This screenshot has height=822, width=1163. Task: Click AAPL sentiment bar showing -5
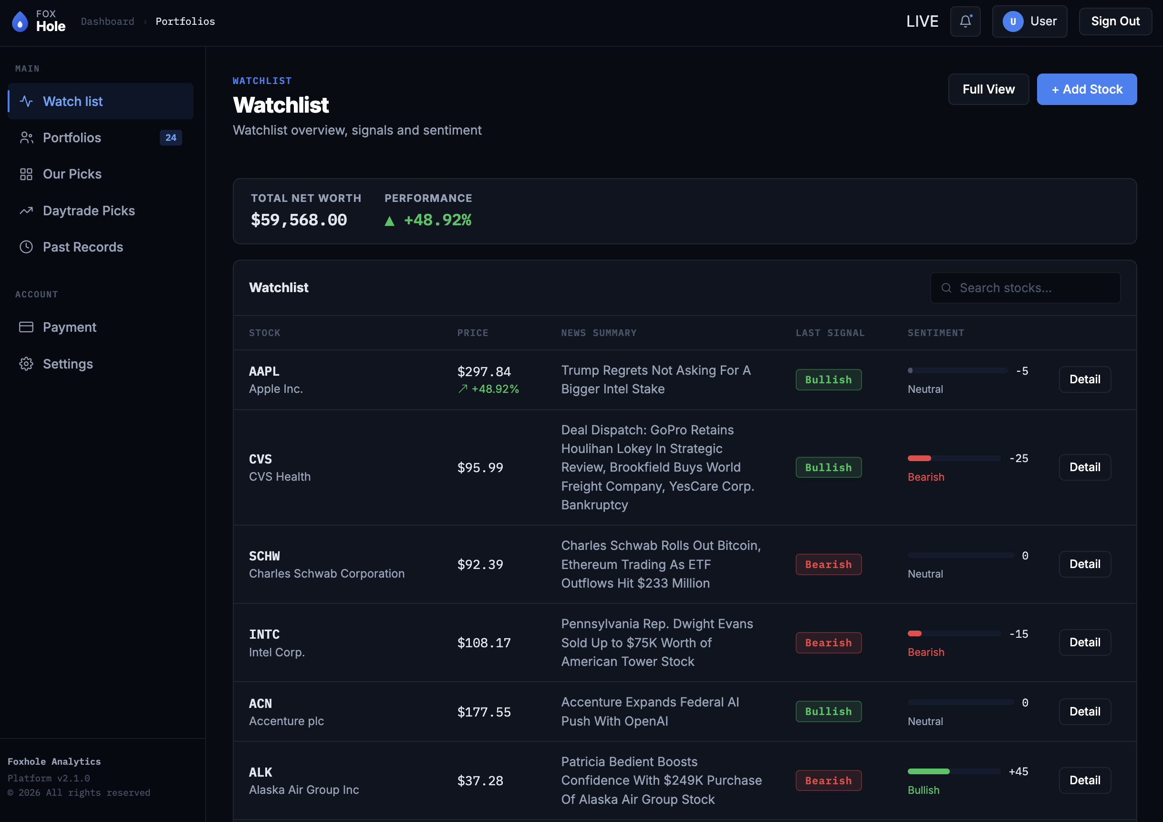pyautogui.click(x=957, y=370)
